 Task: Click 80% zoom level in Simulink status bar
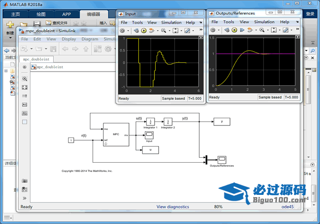[x=218, y=207]
